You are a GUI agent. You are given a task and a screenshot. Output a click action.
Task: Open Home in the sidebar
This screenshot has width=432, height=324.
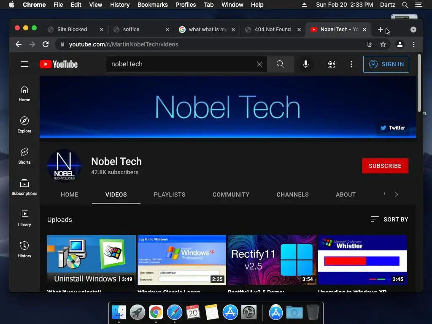(24, 94)
